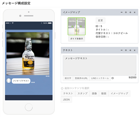Add a 動画 content block

(104, 93)
